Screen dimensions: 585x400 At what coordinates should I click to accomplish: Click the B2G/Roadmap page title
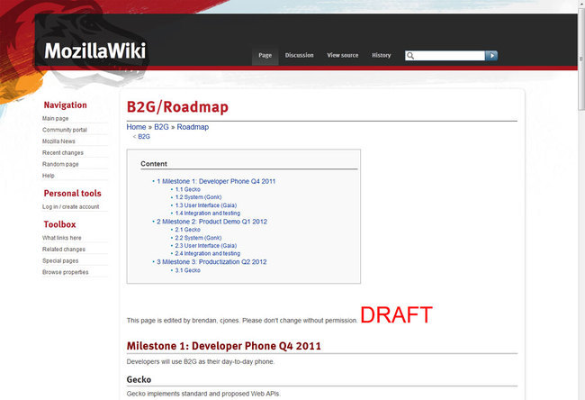177,107
